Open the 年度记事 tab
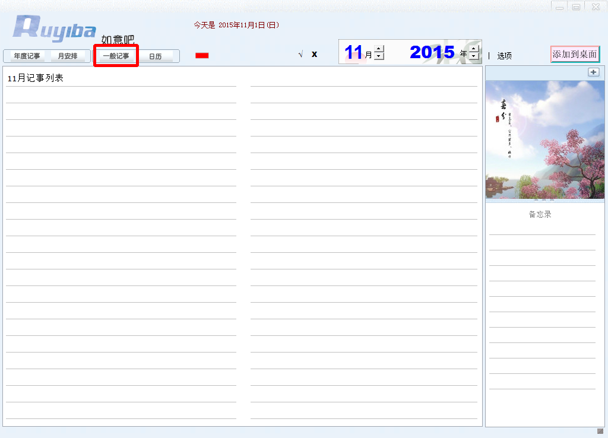This screenshot has height=438, width=608. tap(27, 56)
